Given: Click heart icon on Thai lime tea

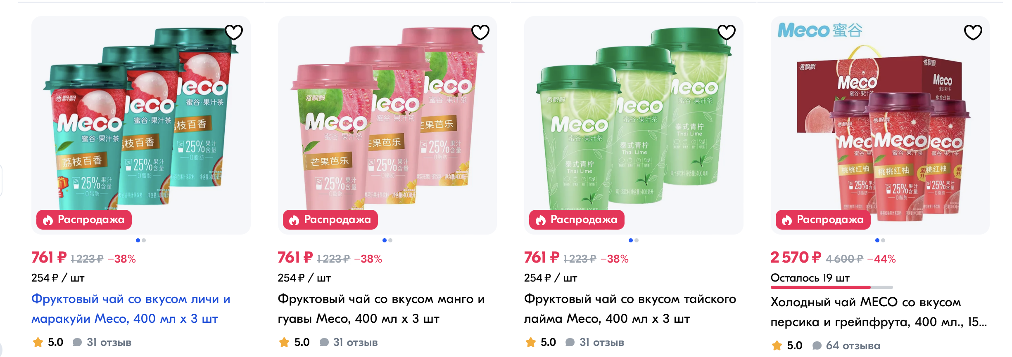Looking at the screenshot, I should click(727, 32).
